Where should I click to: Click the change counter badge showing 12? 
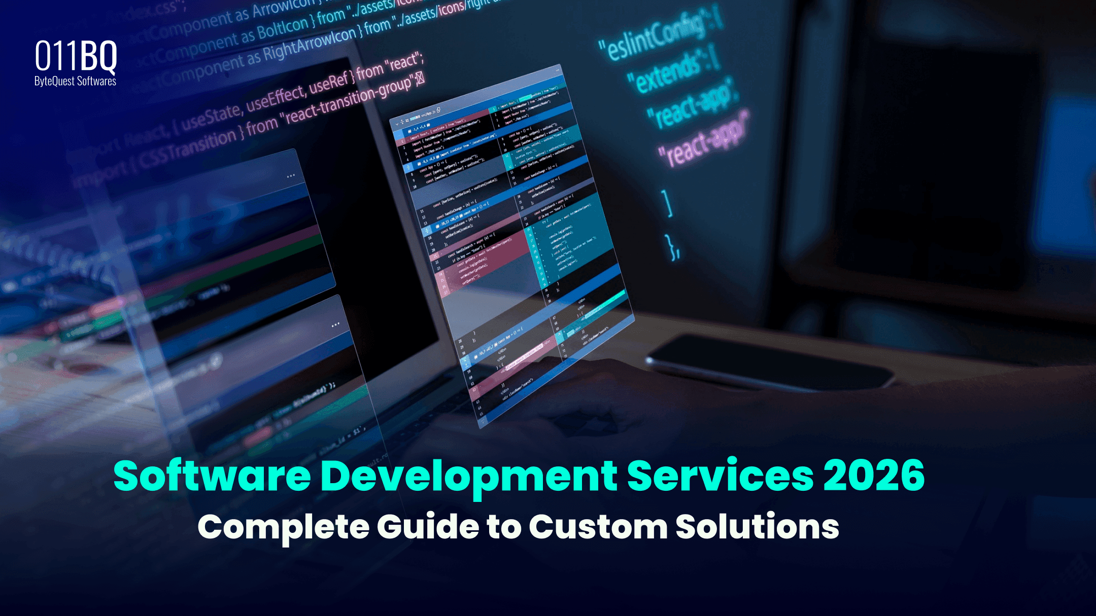pyautogui.click(x=407, y=121)
